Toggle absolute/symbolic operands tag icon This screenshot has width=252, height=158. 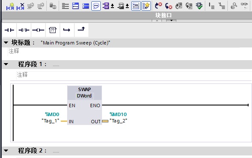pos(106,6)
